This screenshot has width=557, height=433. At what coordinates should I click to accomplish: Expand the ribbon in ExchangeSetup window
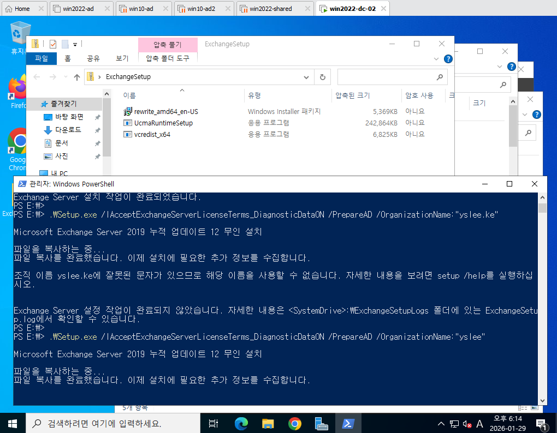pos(436,59)
